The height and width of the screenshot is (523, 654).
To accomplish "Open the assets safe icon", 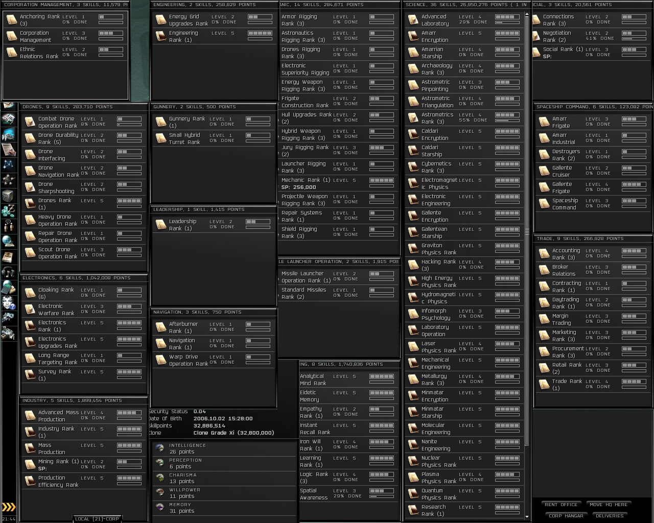I will point(8,195).
